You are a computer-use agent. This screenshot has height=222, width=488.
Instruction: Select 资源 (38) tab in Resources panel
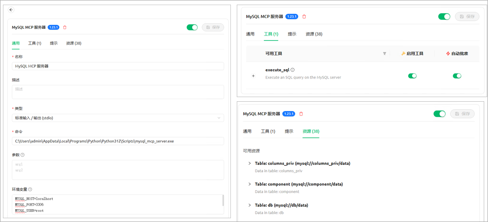click(311, 131)
